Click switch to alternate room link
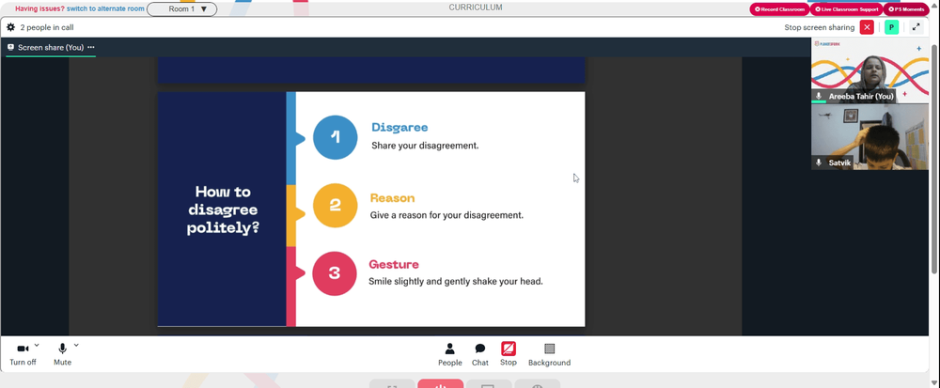 tap(105, 9)
